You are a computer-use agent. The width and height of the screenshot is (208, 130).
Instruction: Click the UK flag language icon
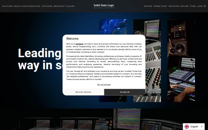[187, 126]
